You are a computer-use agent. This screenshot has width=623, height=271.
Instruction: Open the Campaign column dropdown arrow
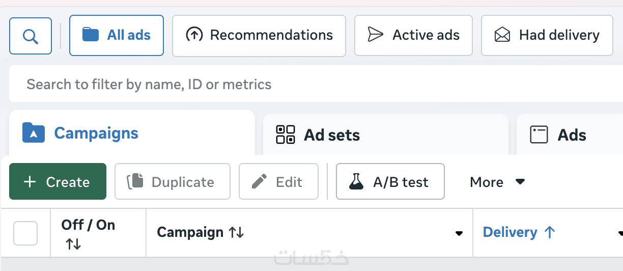click(459, 233)
